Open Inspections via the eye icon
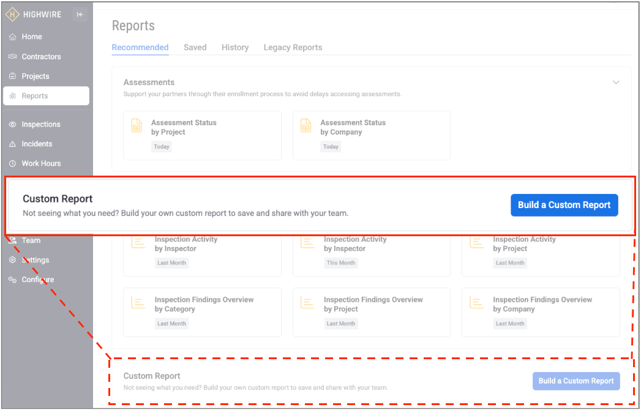The height and width of the screenshot is (410, 641). click(x=13, y=124)
